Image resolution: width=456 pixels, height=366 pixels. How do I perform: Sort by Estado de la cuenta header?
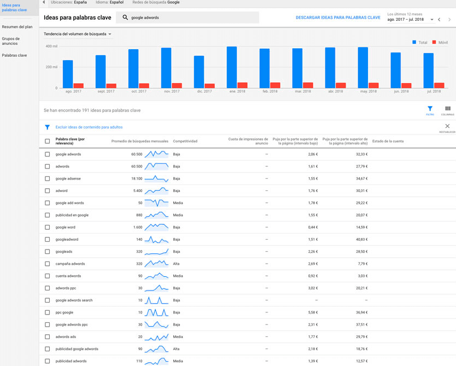(x=388, y=141)
